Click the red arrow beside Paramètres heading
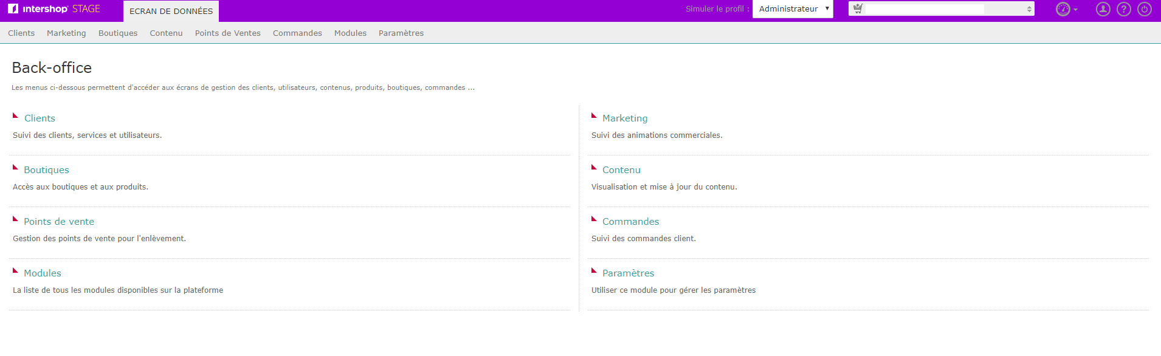The image size is (1161, 356). [594, 270]
